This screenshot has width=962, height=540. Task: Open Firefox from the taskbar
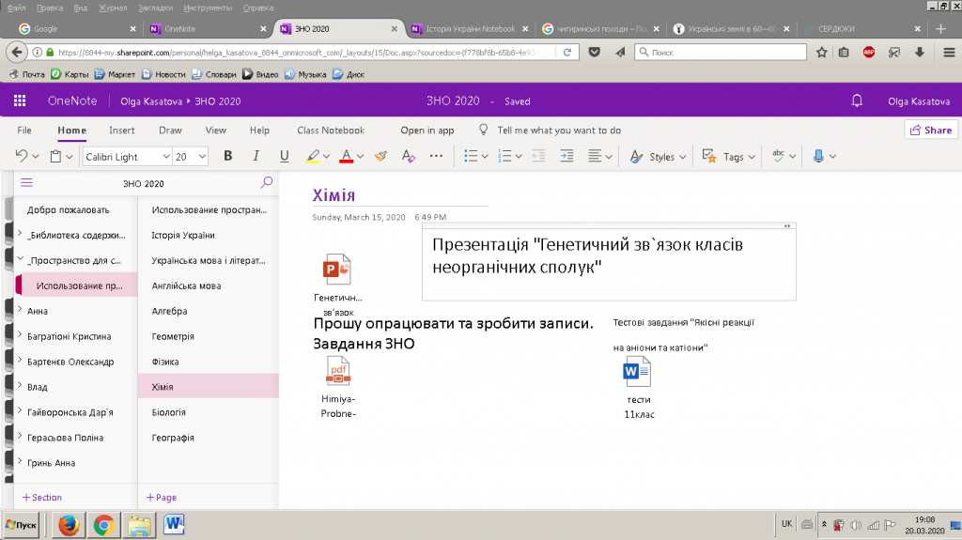69,525
